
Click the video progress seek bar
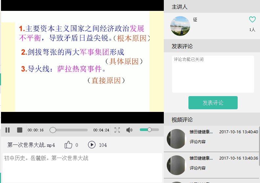coord(69,130)
